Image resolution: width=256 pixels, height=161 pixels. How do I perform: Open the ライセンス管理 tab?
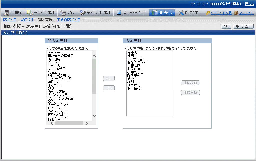tap(41, 13)
